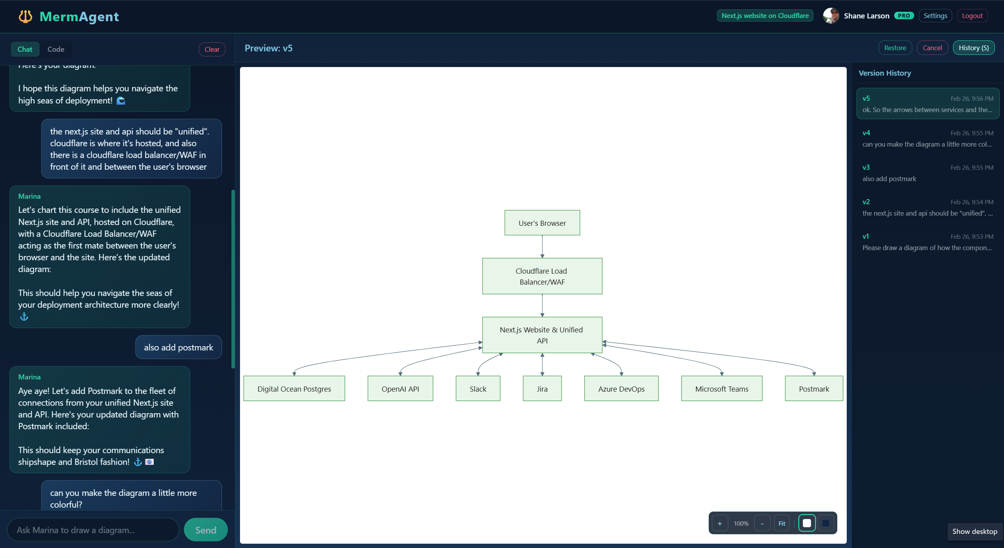Image resolution: width=1004 pixels, height=548 pixels.
Task: Expand the v5 version history entry
Action: (928, 103)
